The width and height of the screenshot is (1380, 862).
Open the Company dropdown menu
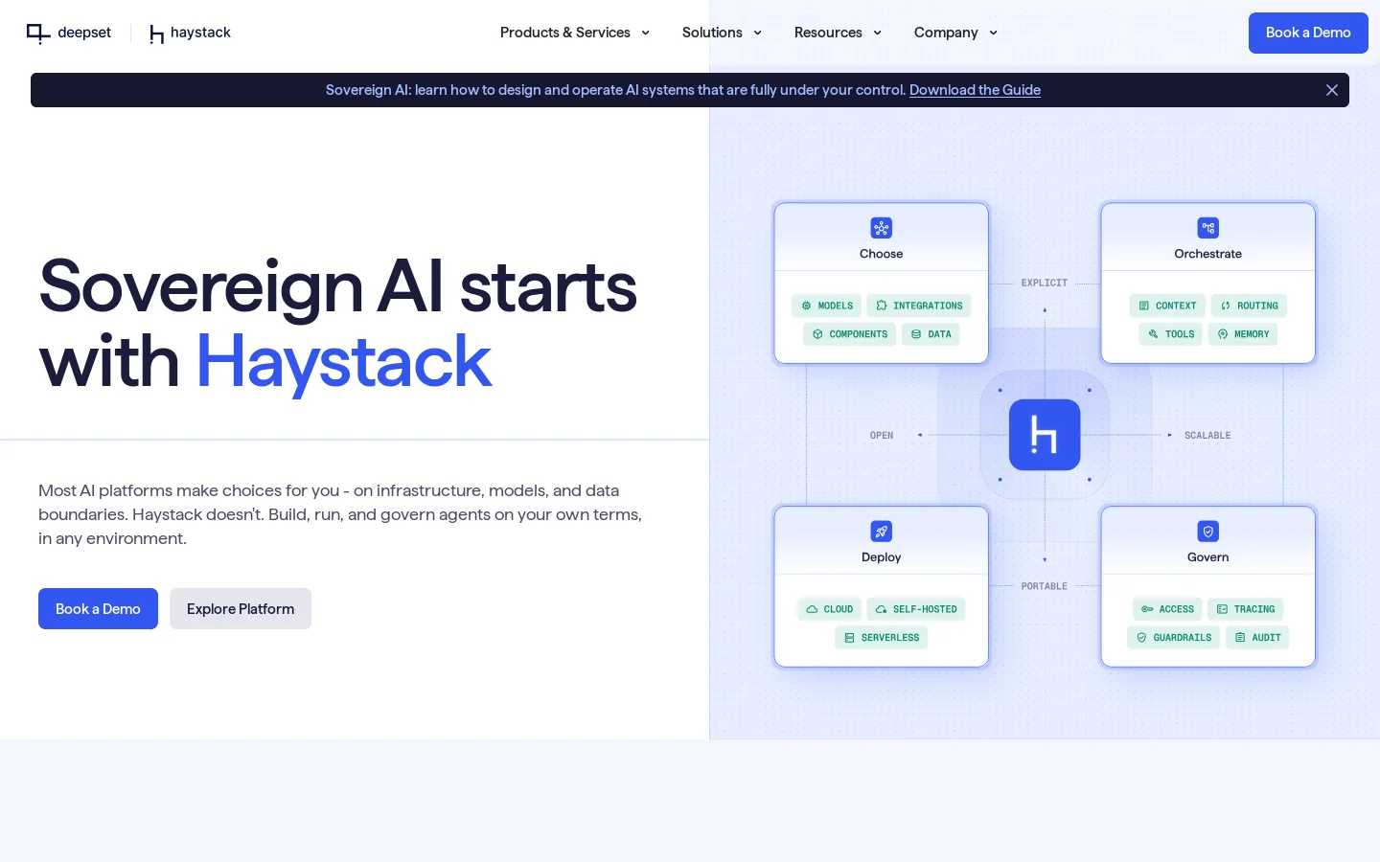(x=955, y=33)
